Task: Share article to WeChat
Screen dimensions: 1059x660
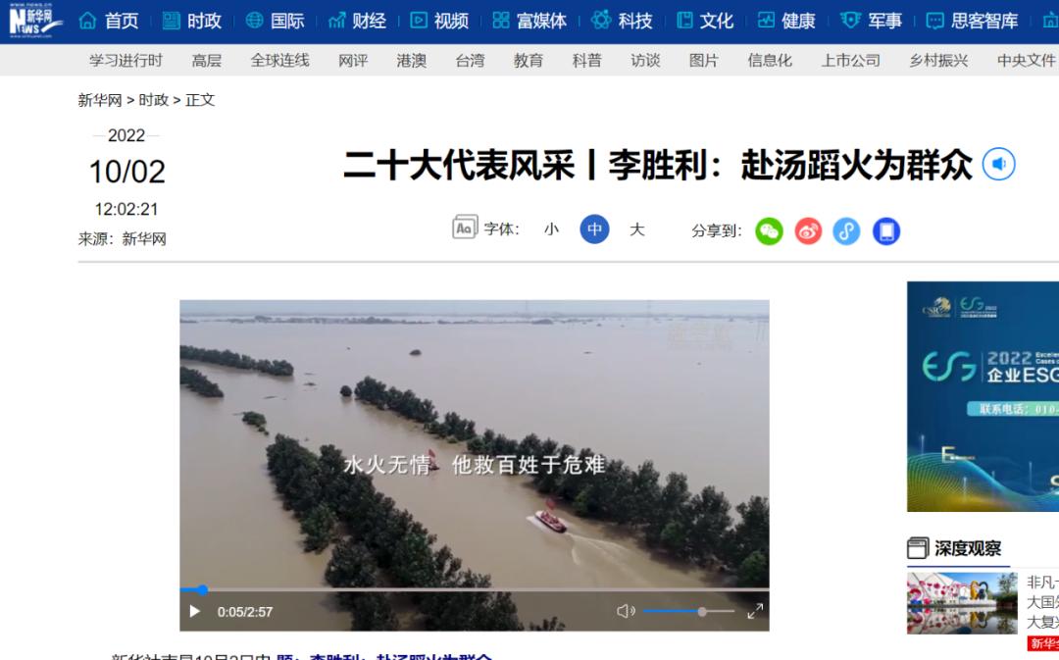Action: [x=769, y=231]
